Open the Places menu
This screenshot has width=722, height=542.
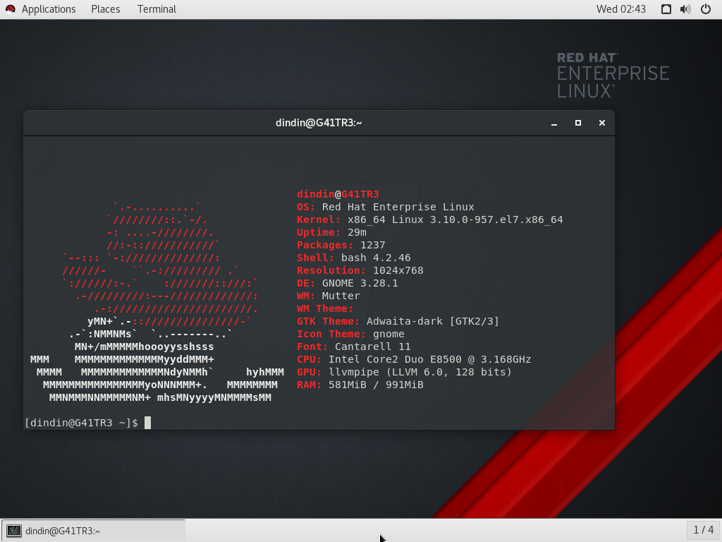tap(106, 9)
